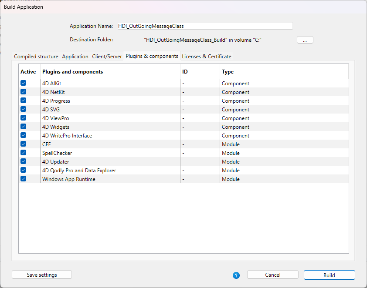The image size is (367, 288).
Task: Deactivate the CEF module checkbox
Action: click(24, 144)
